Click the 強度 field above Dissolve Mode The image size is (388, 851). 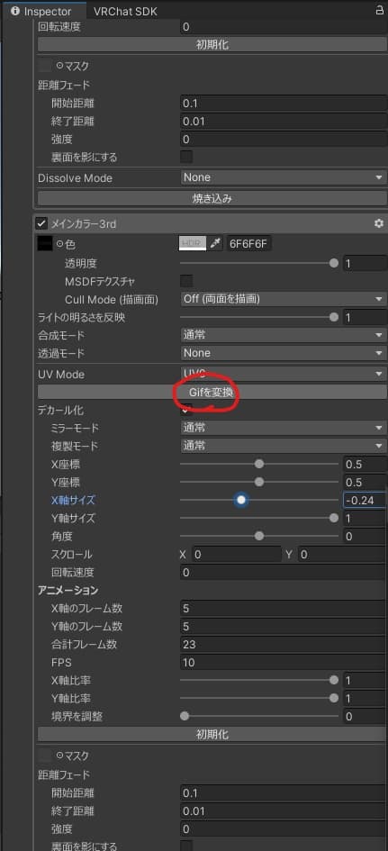pos(284,140)
